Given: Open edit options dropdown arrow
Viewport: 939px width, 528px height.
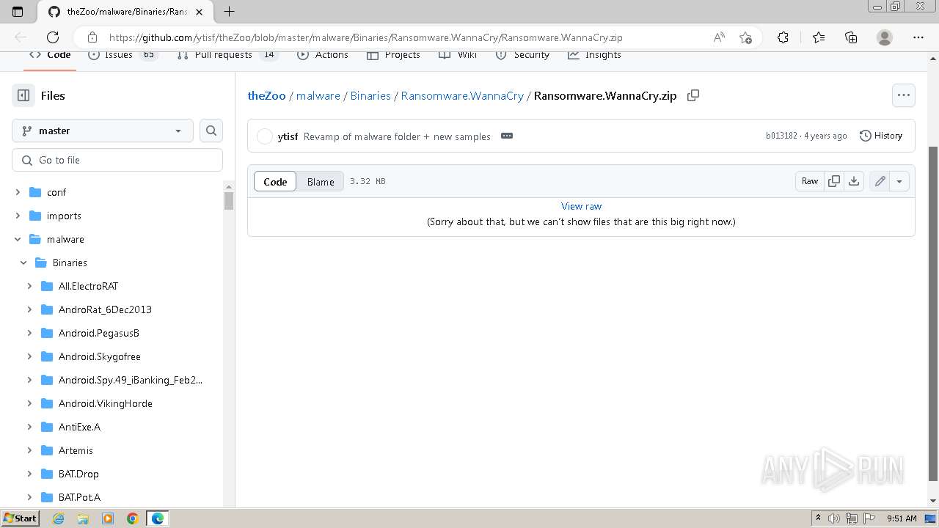Looking at the screenshot, I should [x=899, y=181].
